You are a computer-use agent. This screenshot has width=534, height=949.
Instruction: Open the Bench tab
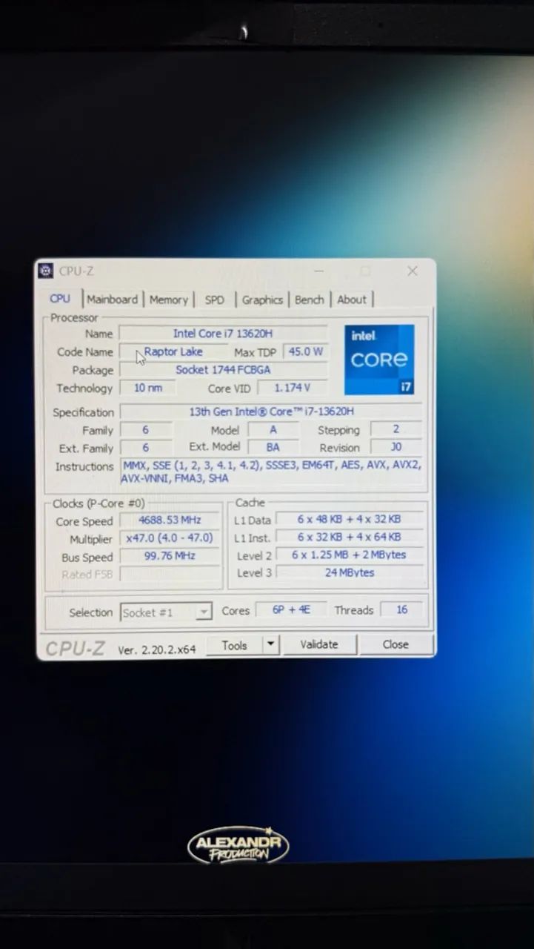[x=309, y=300]
